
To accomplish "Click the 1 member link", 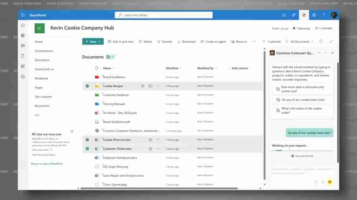I will tap(324, 28).
